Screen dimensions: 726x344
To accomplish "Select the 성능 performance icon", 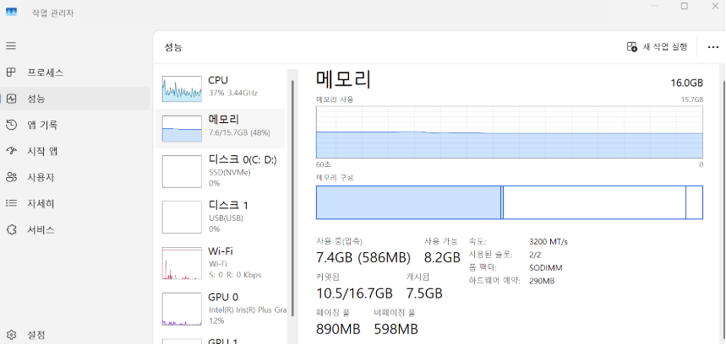I will point(11,99).
